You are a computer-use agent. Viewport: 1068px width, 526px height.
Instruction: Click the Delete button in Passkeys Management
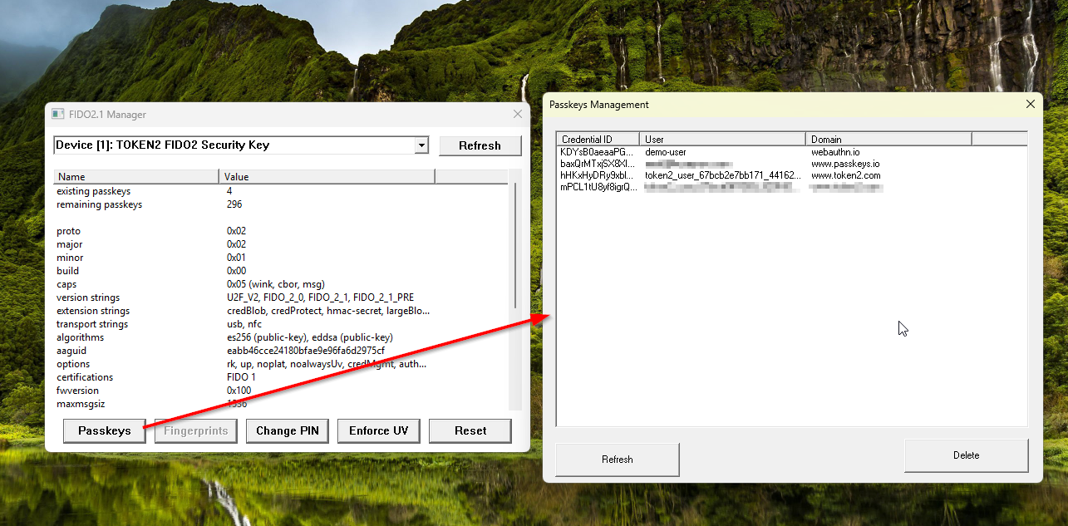tap(967, 455)
